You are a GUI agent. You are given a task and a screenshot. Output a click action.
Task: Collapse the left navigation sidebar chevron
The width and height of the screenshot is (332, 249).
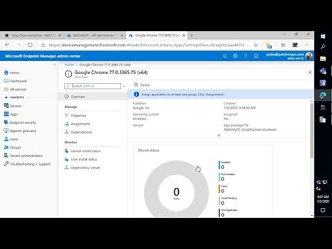[x=55, y=65]
